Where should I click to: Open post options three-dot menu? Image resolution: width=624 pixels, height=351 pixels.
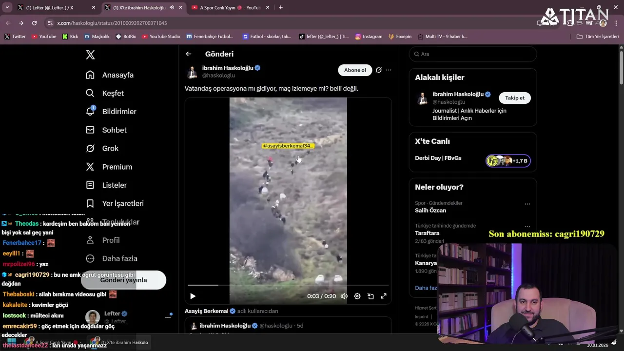tap(389, 70)
